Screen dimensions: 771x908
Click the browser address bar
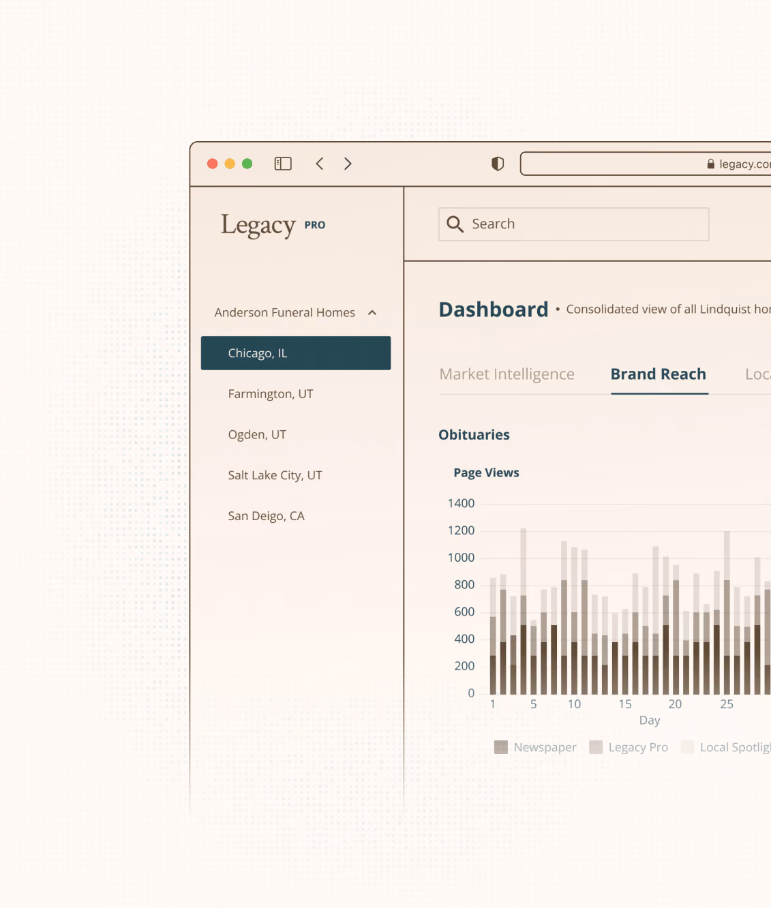pyautogui.click(x=646, y=164)
